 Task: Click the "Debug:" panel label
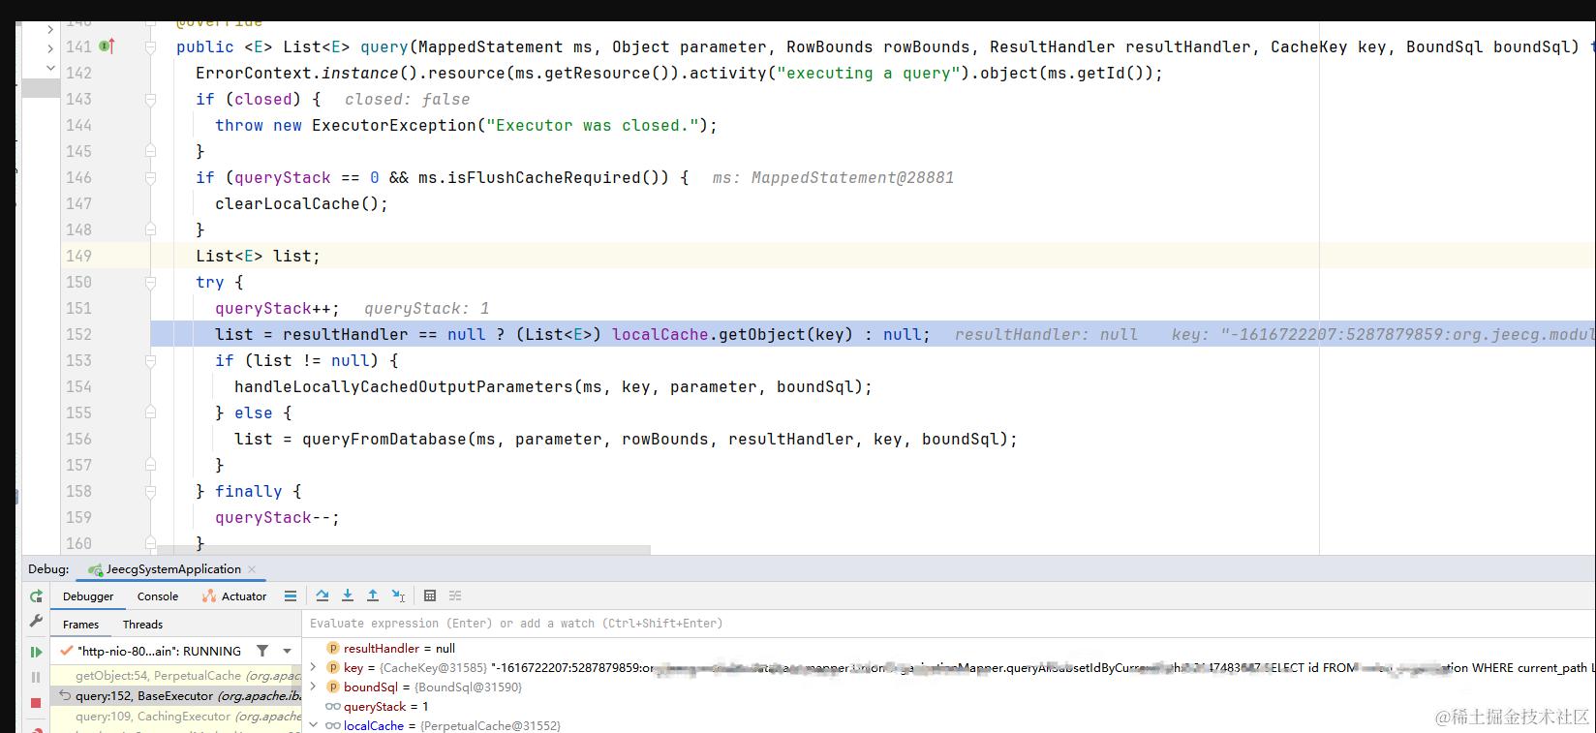pyautogui.click(x=48, y=569)
